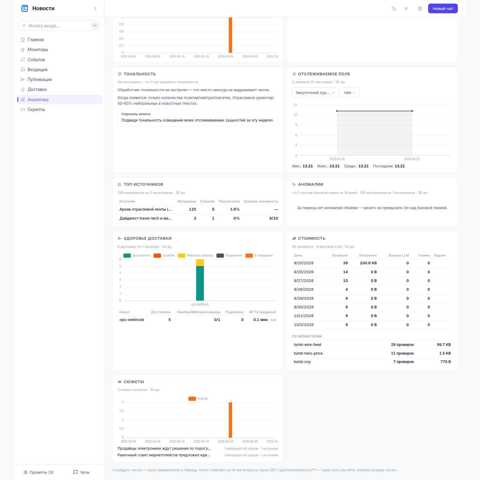The width and height of the screenshot is (480, 480).
Task: Open the События section
Action: click(x=60, y=60)
